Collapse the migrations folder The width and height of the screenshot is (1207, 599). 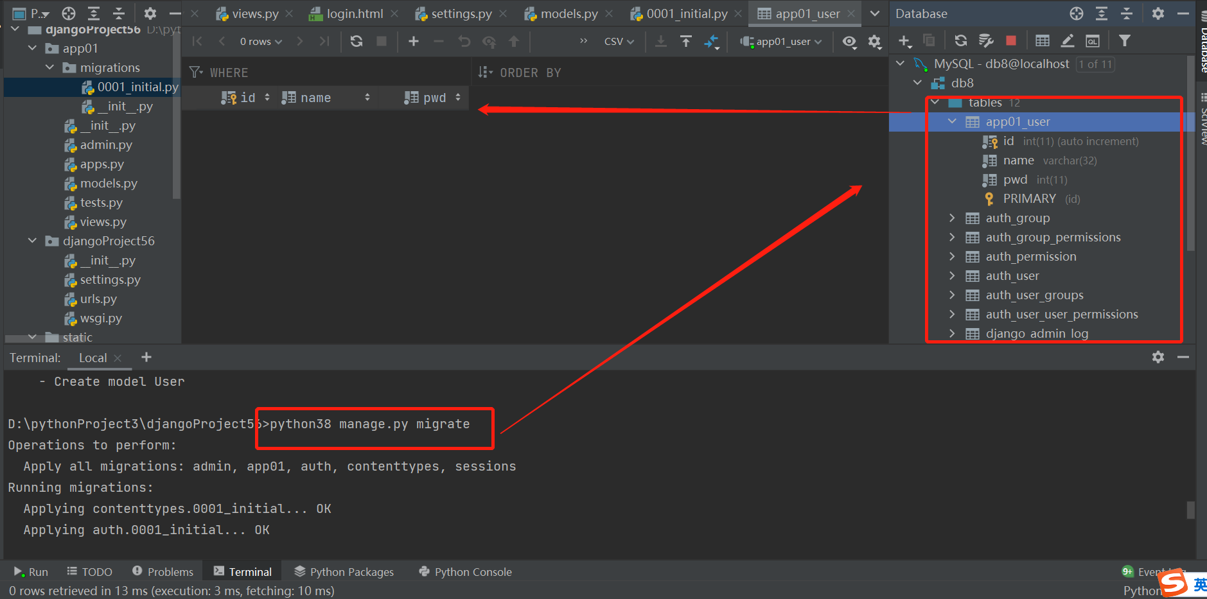(x=50, y=67)
